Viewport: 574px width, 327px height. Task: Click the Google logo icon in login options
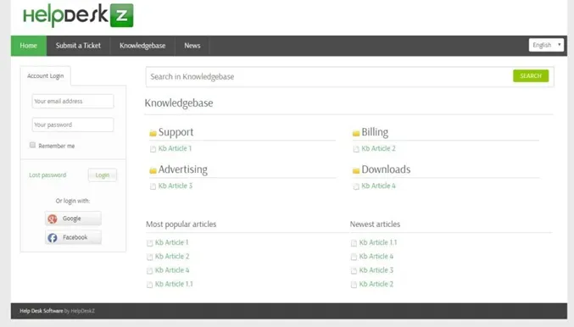click(53, 219)
